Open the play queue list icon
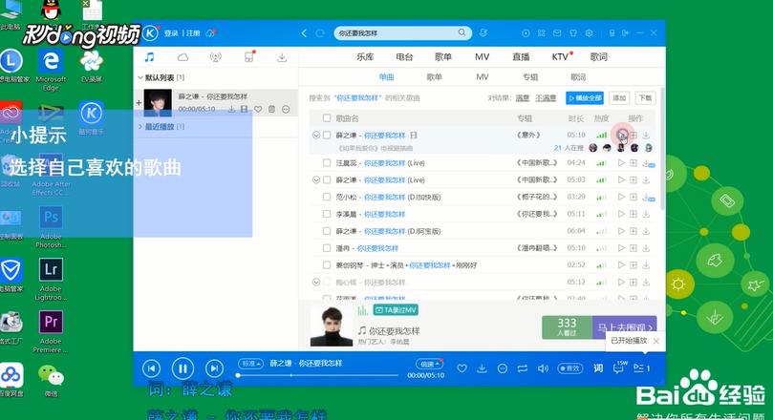The width and height of the screenshot is (773, 420). 641,368
